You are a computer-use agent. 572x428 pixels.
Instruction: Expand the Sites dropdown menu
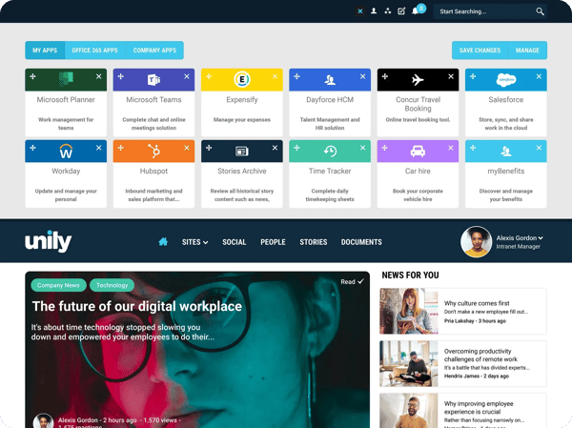click(x=194, y=242)
